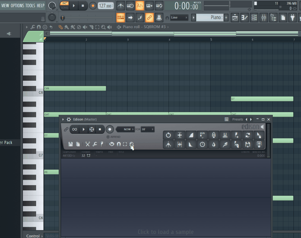Open piano roll wrench tools menu
The image size is (301, 238).
click(x=33, y=27)
